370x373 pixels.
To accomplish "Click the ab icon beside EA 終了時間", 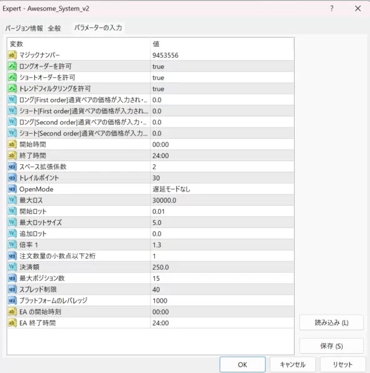I will [12, 323].
